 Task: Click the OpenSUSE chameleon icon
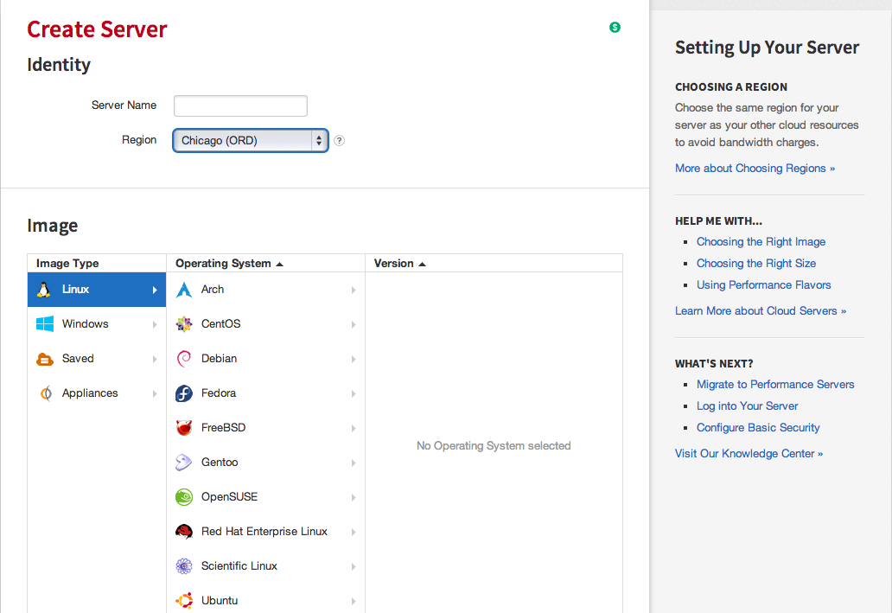pyautogui.click(x=184, y=497)
